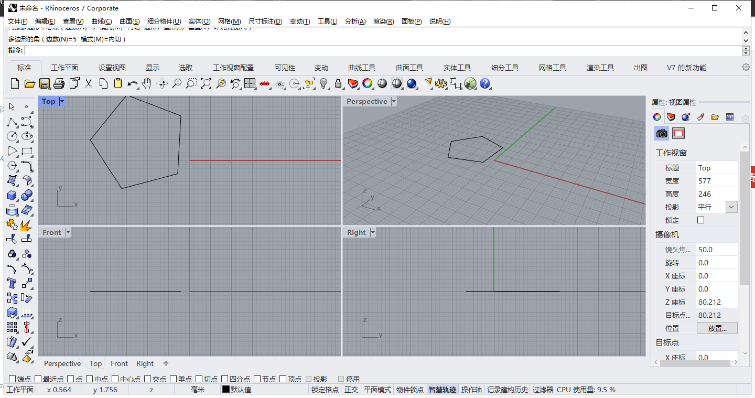This screenshot has height=398, width=755.
Task: Toggle 正交 ortho mode in status bar
Action: tap(351, 390)
